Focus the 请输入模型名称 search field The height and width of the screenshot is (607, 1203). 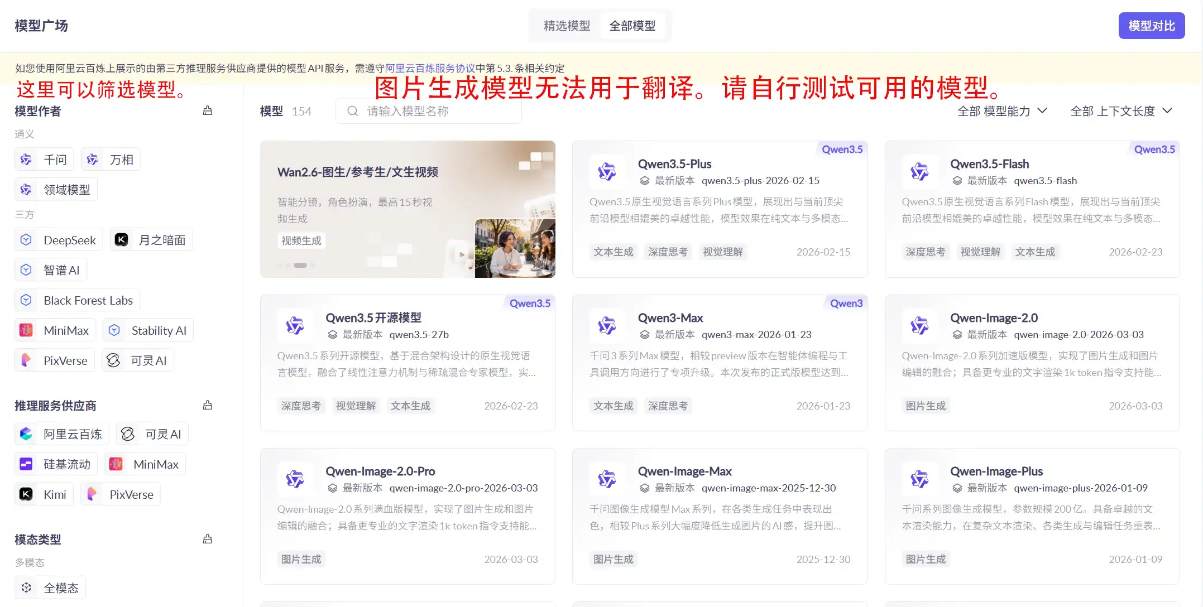(429, 111)
